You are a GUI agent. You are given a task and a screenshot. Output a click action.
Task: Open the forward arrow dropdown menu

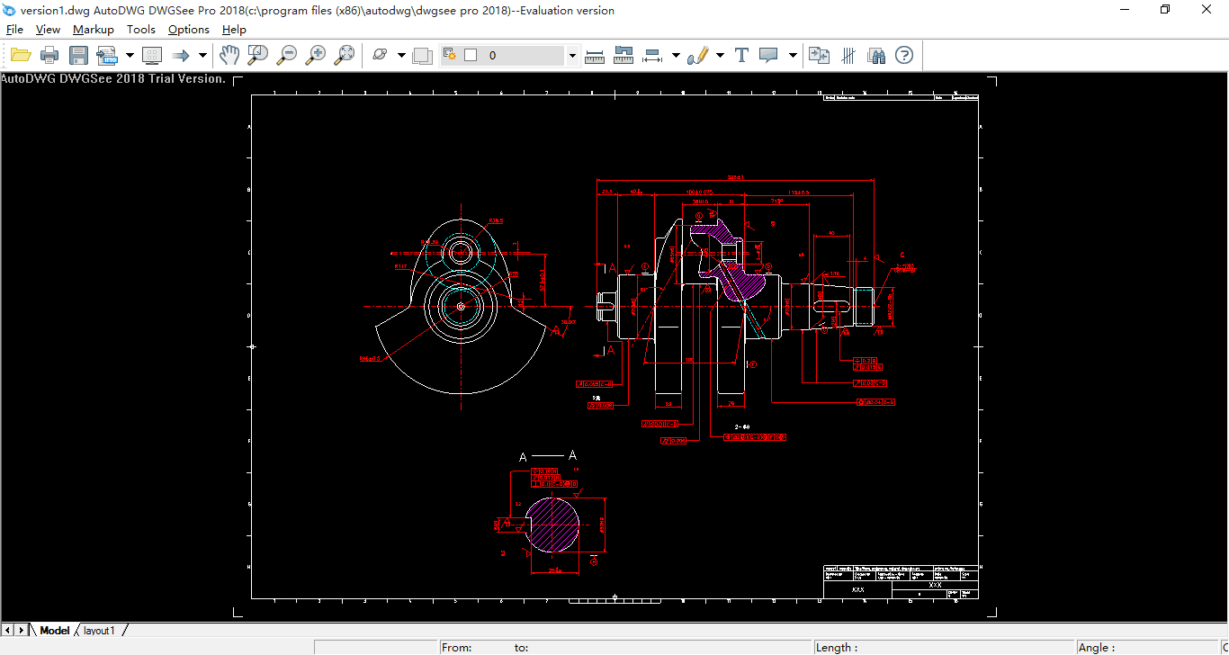coord(202,55)
